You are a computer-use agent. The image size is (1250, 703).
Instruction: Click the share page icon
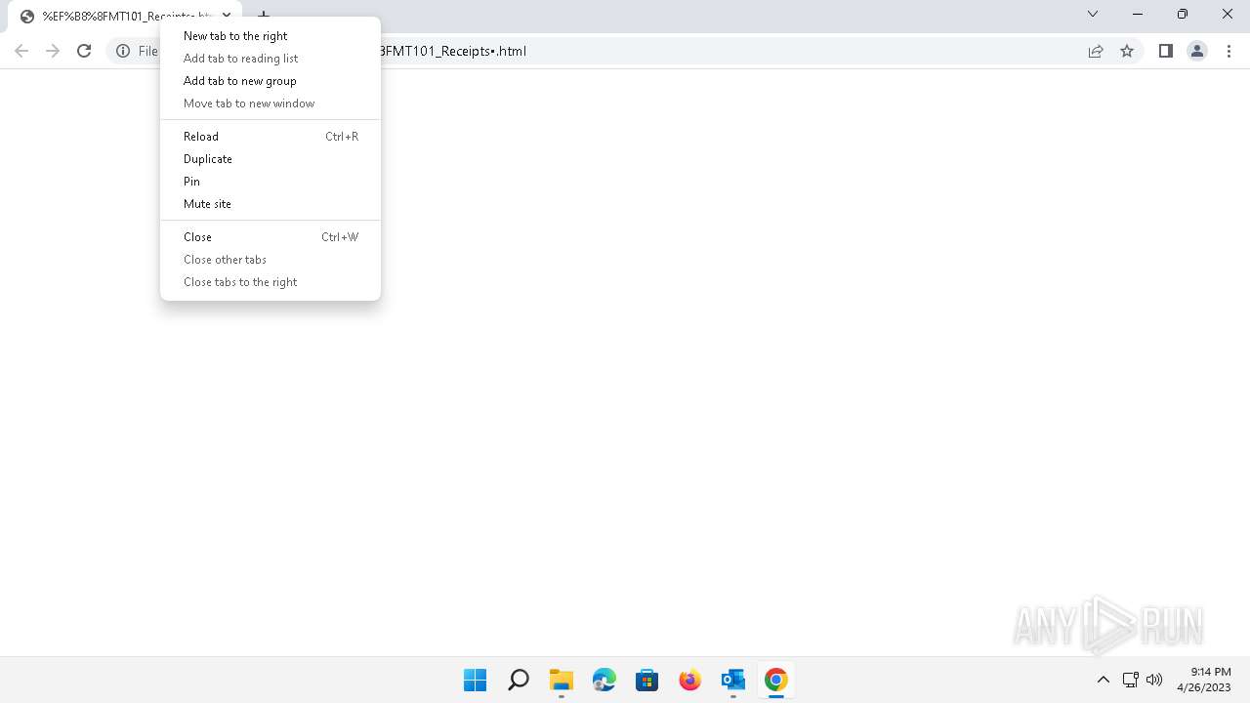pyautogui.click(x=1096, y=51)
